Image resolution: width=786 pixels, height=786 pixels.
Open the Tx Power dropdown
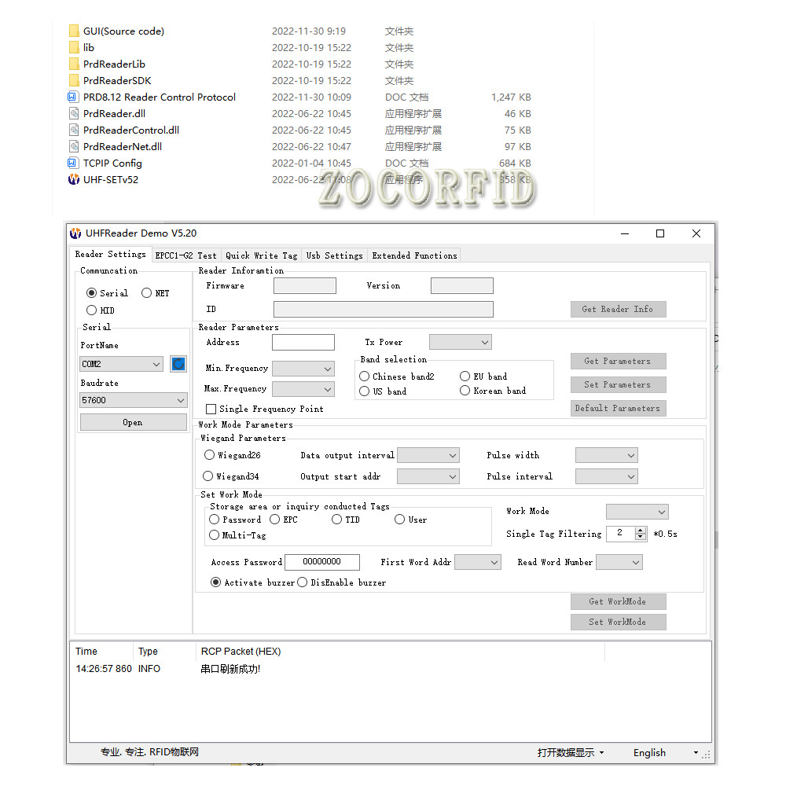click(461, 343)
